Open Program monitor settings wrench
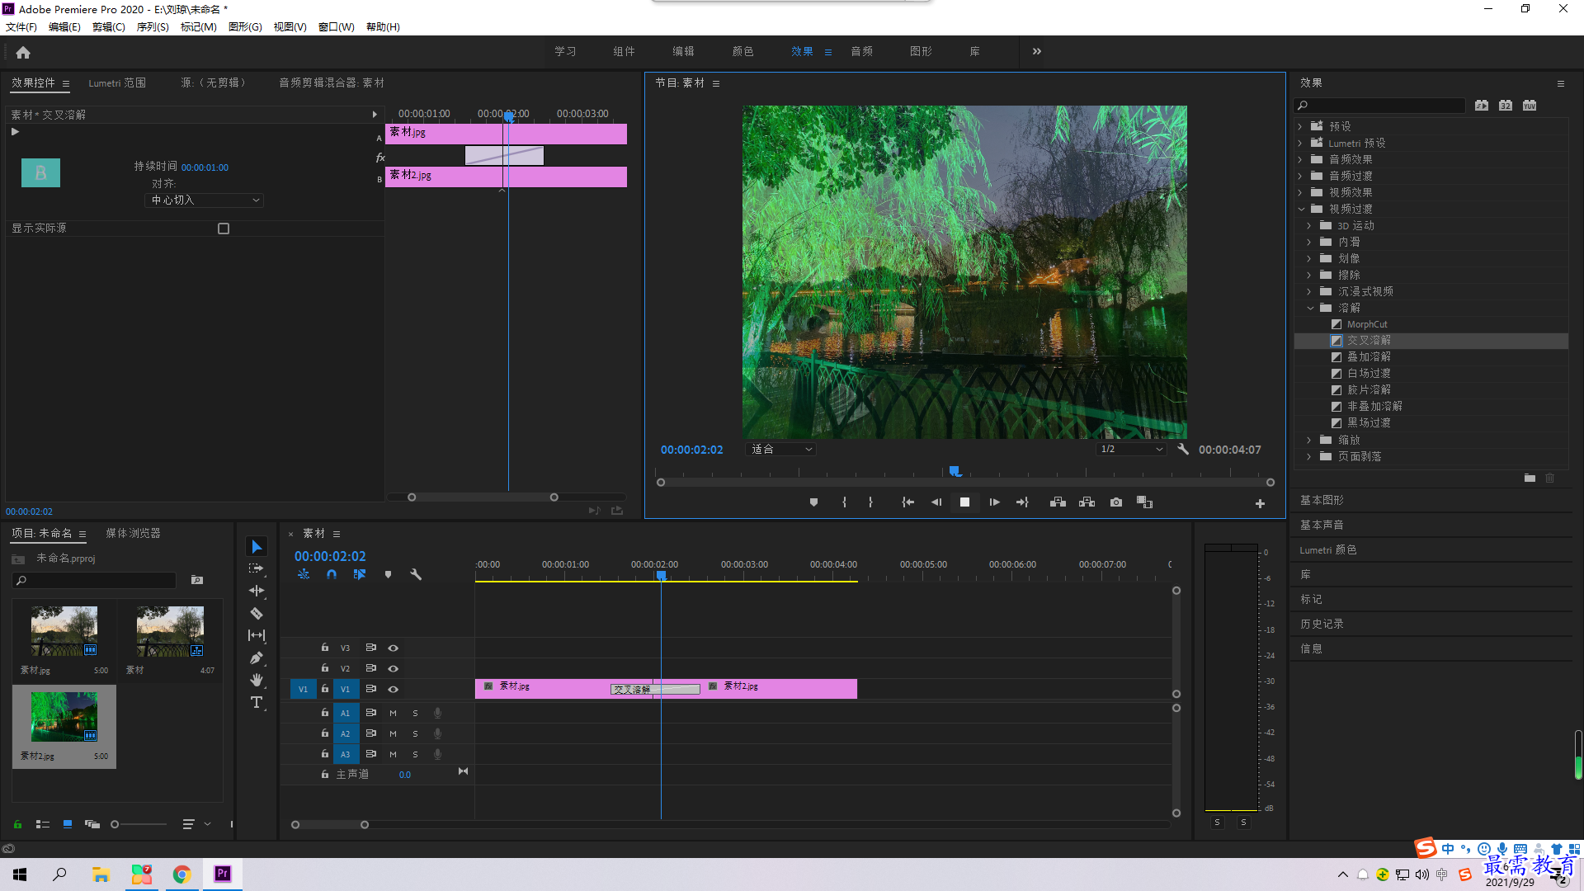Viewport: 1584px width, 891px height. 1183,449
